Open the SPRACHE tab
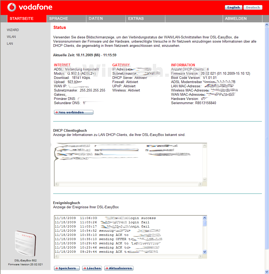The height and width of the screenshot is (274, 269). pyautogui.click(x=67, y=18)
